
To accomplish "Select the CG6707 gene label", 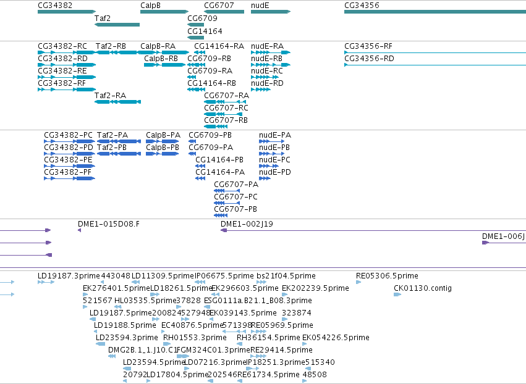I will (219, 6).
